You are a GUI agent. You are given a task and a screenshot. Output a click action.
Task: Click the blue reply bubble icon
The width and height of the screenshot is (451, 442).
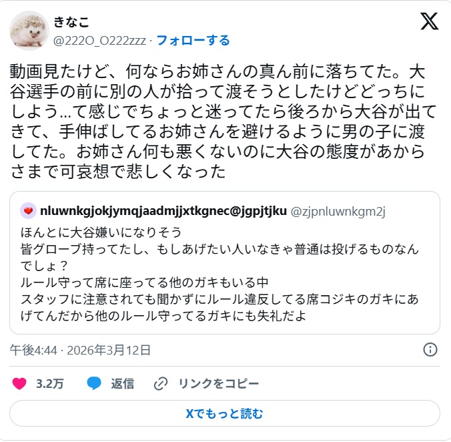coord(94,383)
